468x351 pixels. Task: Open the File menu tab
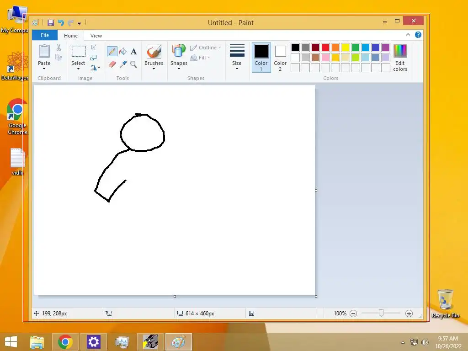click(45, 35)
